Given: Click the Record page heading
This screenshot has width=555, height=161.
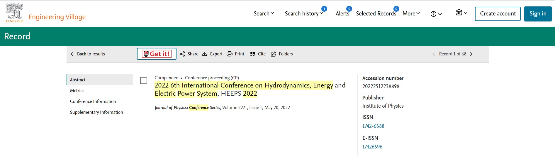Looking at the screenshot, I should (x=17, y=36).
